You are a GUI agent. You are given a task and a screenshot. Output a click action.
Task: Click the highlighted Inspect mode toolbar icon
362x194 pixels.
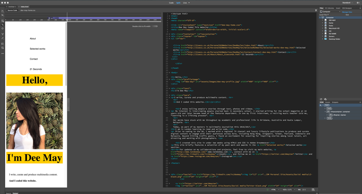(x=3, y=24)
